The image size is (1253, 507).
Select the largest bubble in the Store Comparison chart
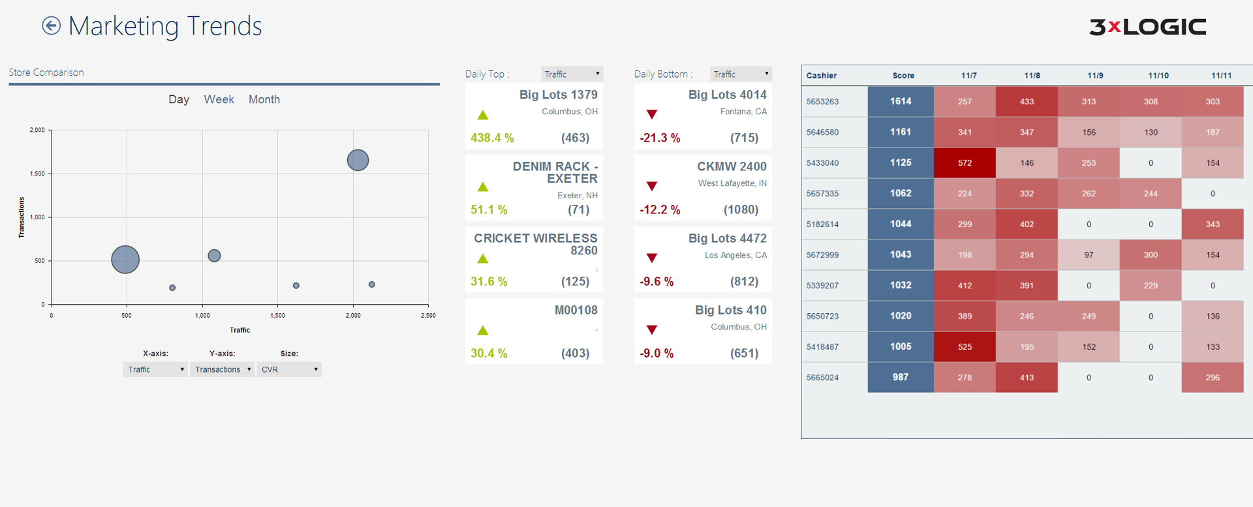coord(125,259)
